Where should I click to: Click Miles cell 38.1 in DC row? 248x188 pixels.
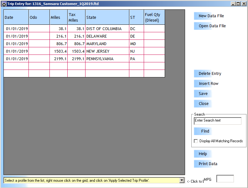coord(59,29)
